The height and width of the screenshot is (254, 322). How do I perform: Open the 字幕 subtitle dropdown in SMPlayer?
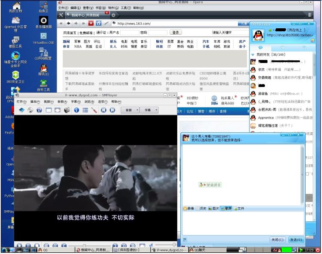[x=149, y=110]
